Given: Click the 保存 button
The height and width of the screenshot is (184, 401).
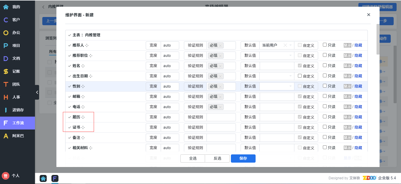Looking at the screenshot, I should pos(243,159).
